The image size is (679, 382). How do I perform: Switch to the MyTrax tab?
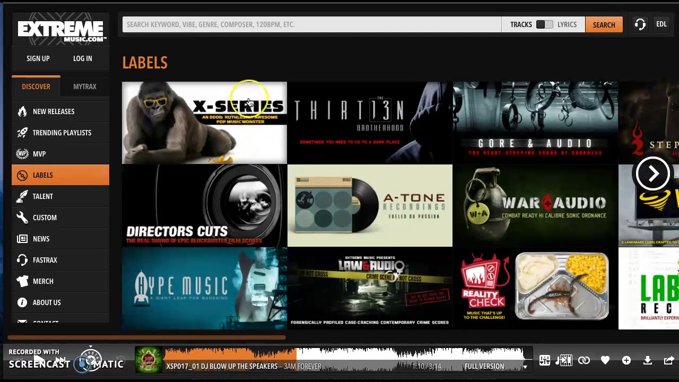85,86
